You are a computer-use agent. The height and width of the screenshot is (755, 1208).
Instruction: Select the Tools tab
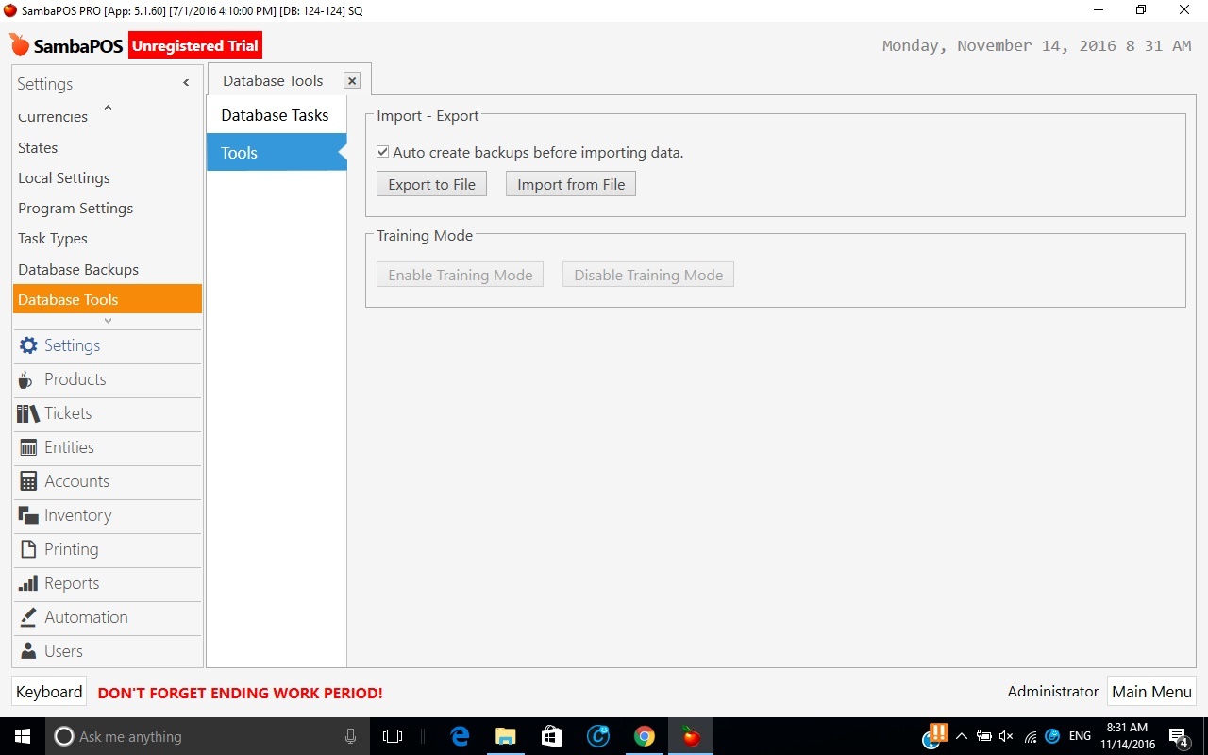pyautogui.click(x=277, y=152)
